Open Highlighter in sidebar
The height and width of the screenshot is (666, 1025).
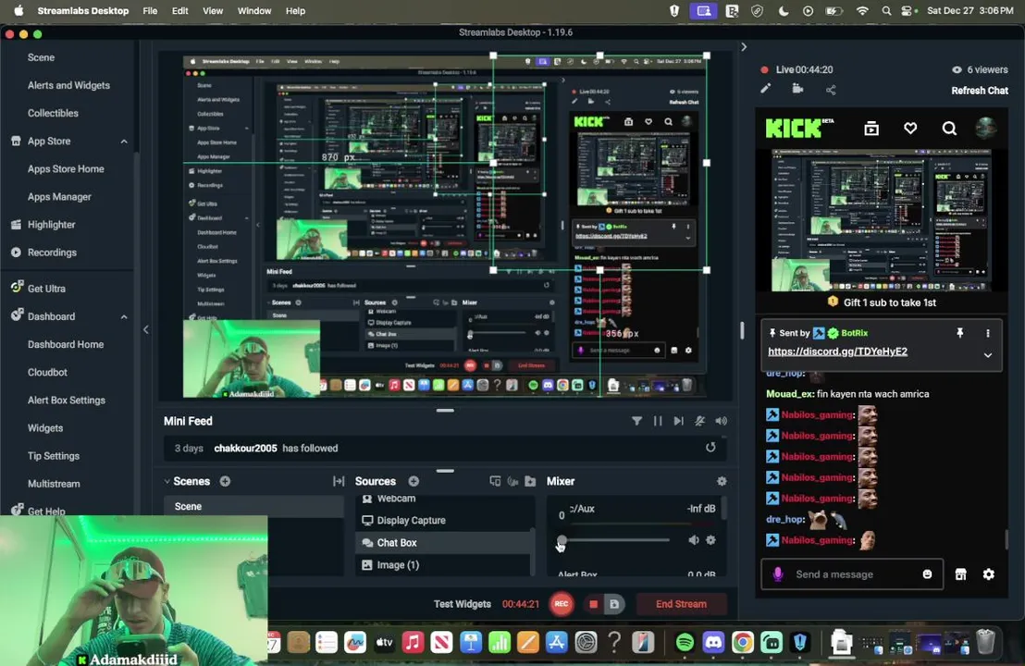51,224
